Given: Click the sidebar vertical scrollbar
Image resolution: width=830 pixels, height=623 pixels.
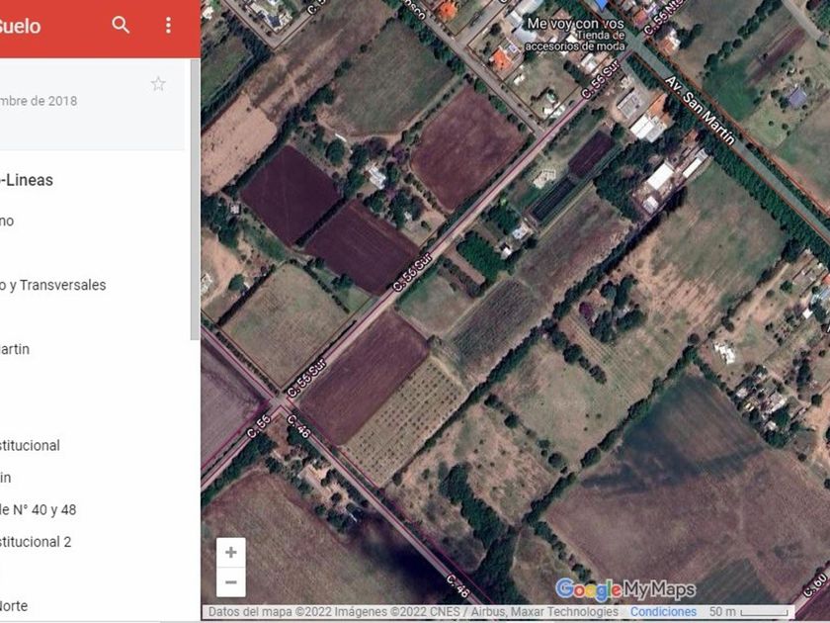Looking at the screenshot, I should [195, 199].
